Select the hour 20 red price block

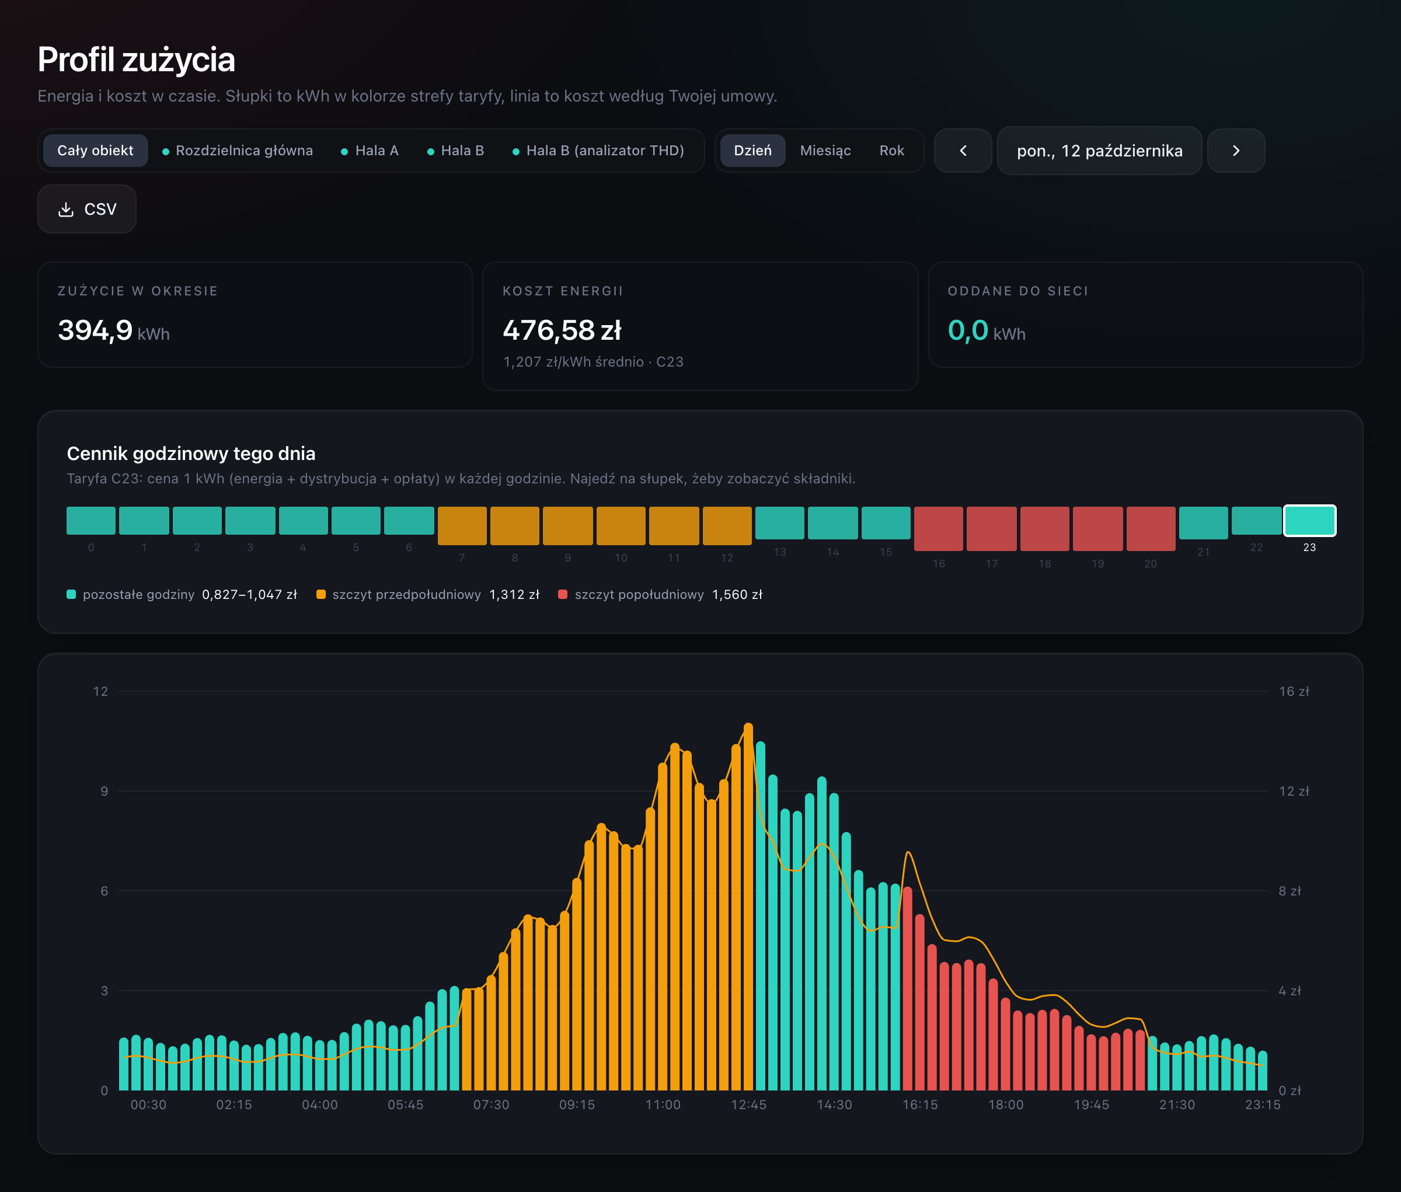(x=1151, y=528)
